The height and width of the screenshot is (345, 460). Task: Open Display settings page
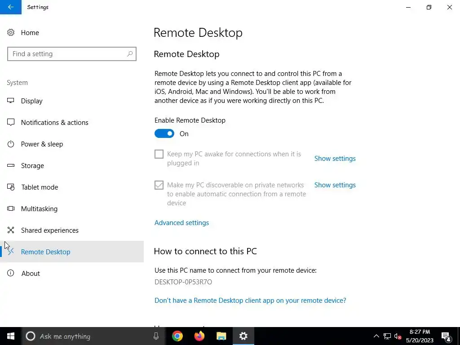[72, 101]
